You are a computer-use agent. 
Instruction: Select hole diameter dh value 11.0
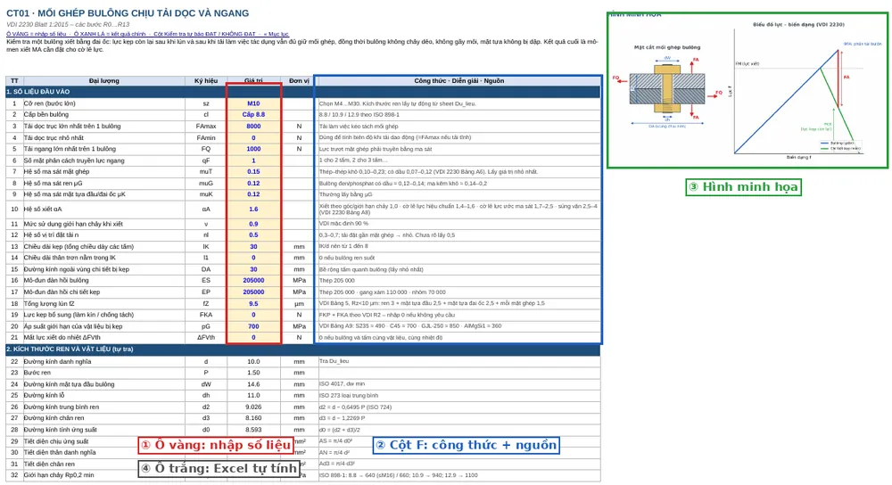click(x=253, y=395)
